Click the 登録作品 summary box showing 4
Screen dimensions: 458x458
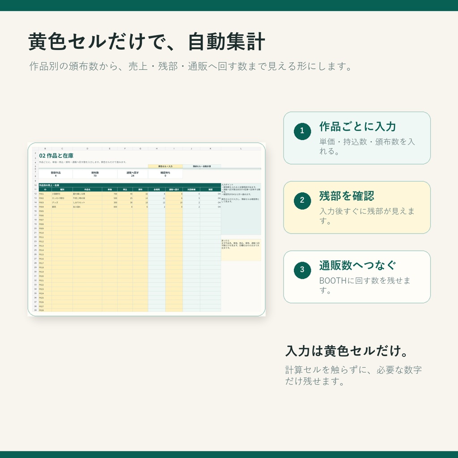pyautogui.click(x=56, y=174)
